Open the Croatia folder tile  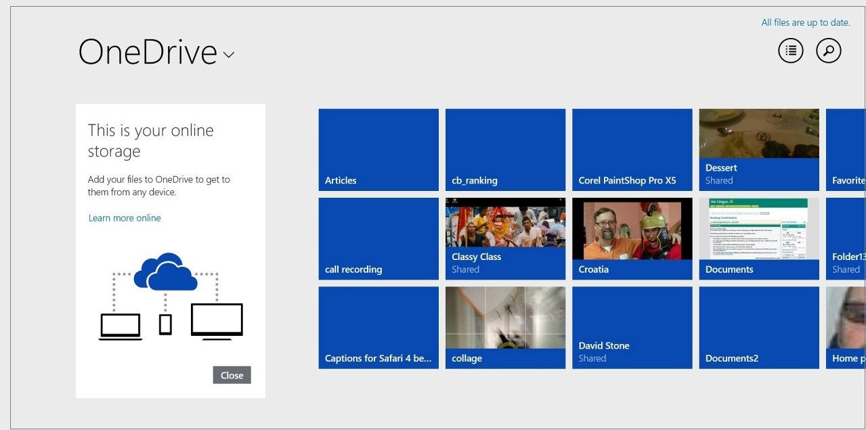point(632,238)
